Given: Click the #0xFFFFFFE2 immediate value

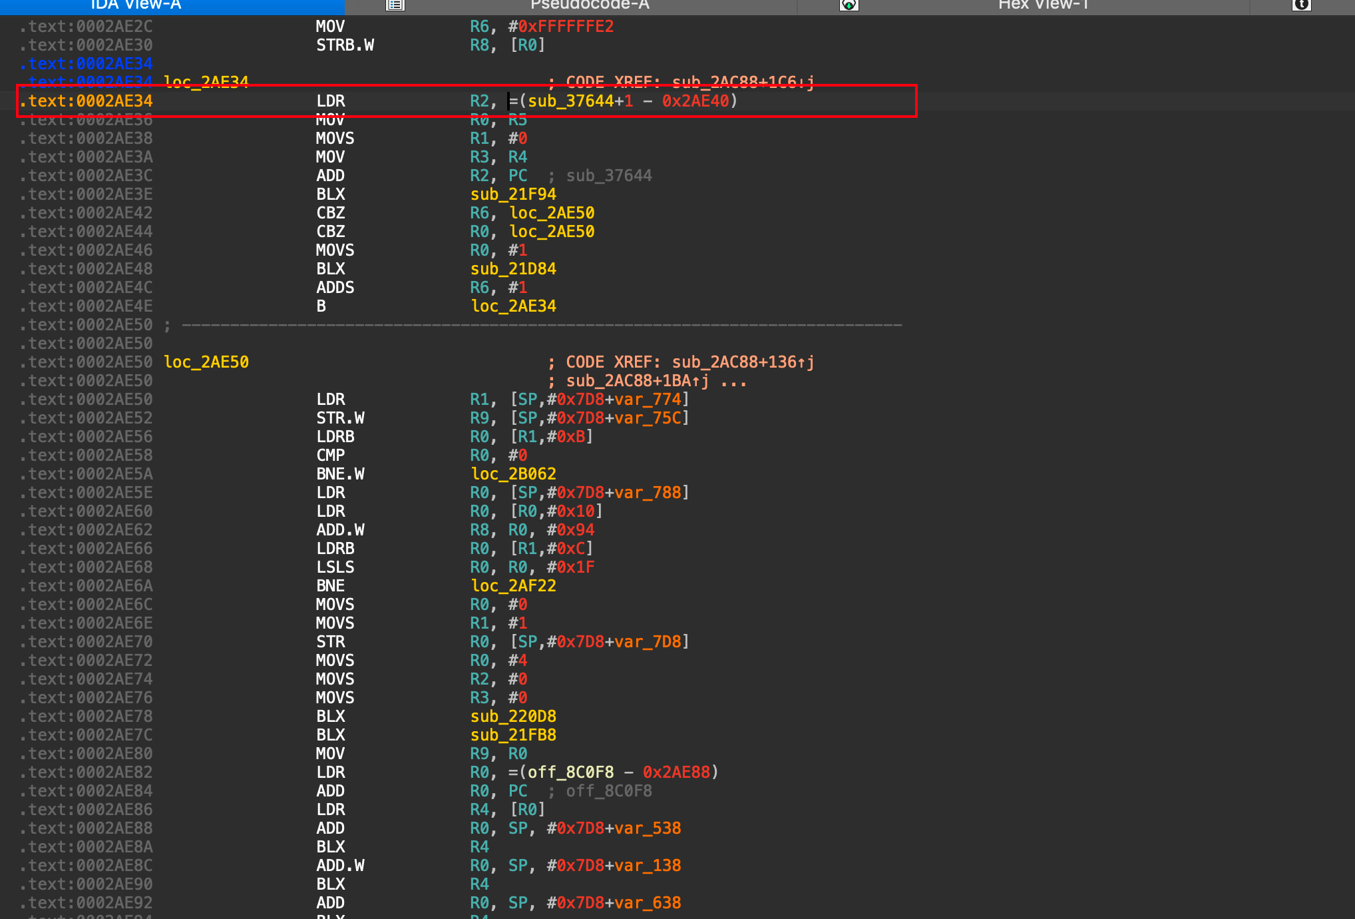Looking at the screenshot, I should pos(561,27).
